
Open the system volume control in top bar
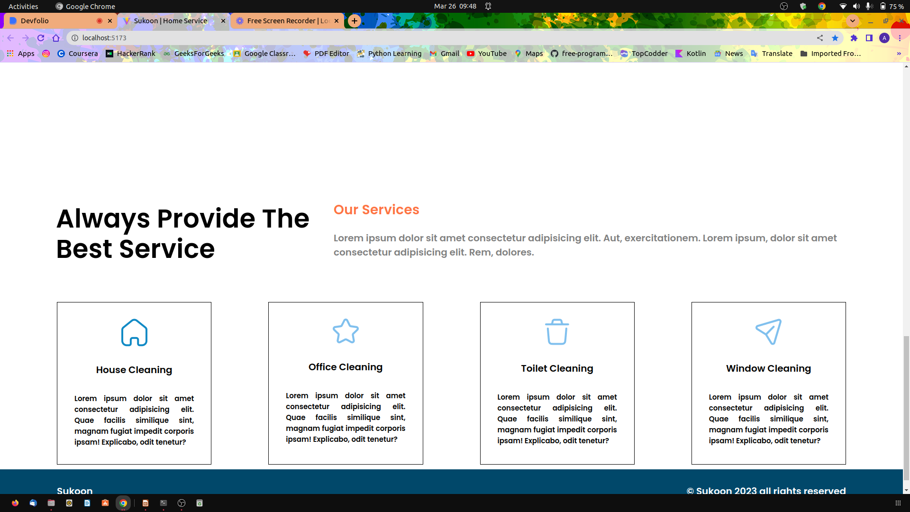(856, 6)
